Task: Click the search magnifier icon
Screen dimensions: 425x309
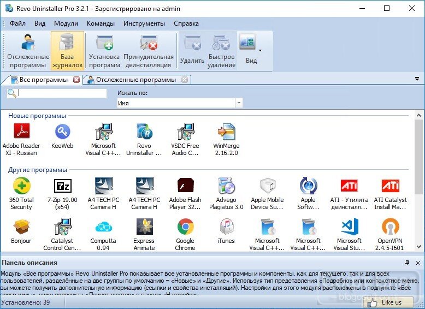Action: [x=11, y=93]
